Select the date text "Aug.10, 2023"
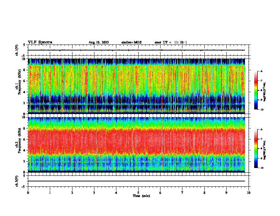 [x=99, y=42]
